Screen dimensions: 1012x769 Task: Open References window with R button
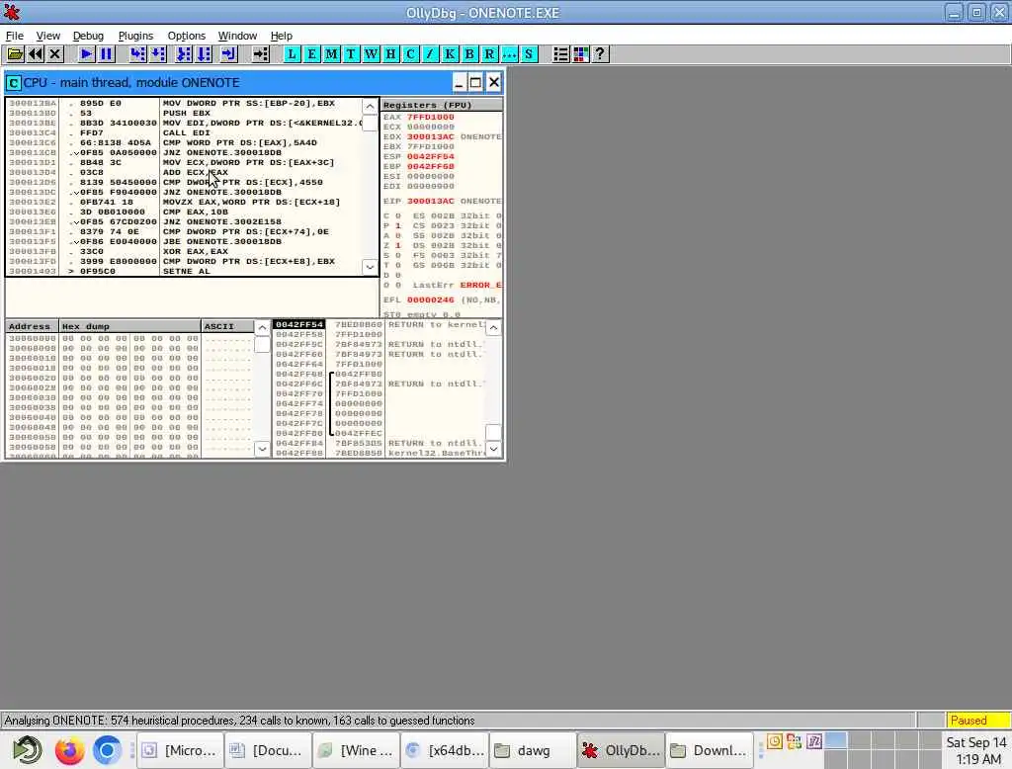click(x=489, y=54)
